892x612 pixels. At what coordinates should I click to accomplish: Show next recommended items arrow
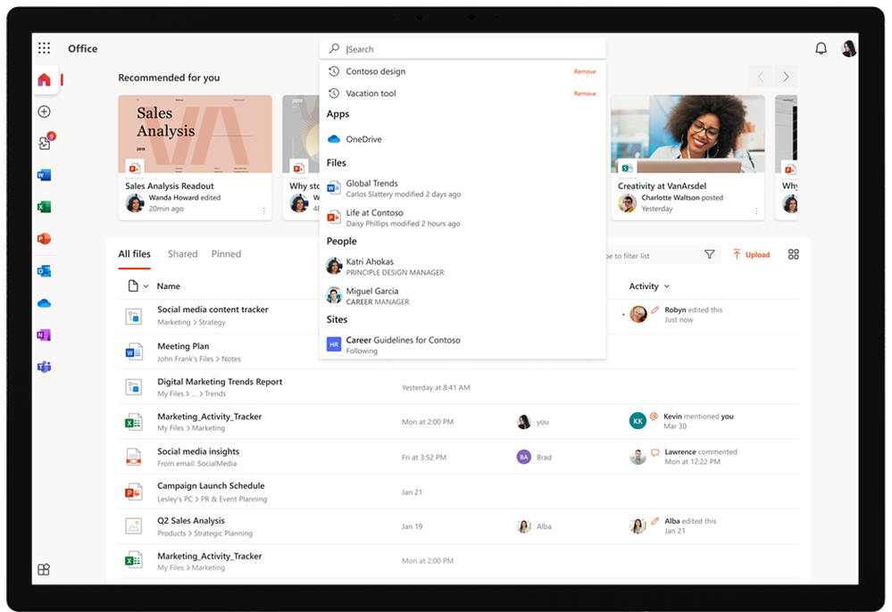point(786,77)
